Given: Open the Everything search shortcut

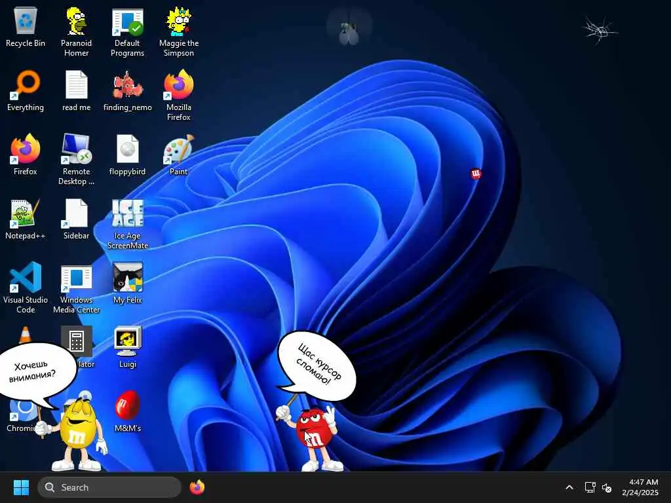Looking at the screenshot, I should pos(26,90).
